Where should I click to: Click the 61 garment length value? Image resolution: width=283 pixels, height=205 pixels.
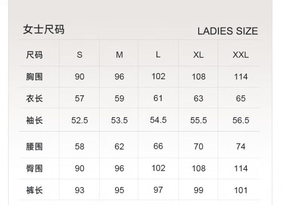158,98
